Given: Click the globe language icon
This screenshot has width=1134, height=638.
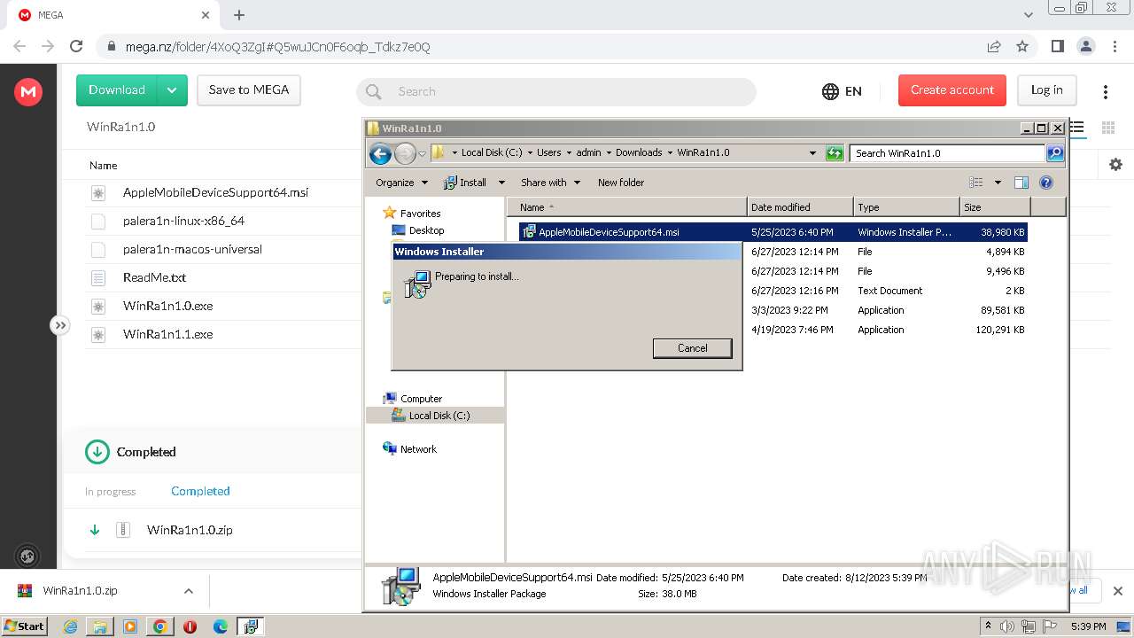Looking at the screenshot, I should point(830,91).
